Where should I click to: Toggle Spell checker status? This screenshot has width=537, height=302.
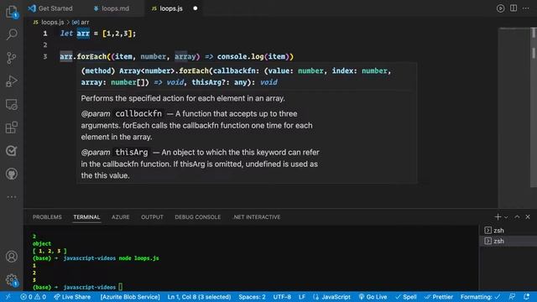[406, 297]
